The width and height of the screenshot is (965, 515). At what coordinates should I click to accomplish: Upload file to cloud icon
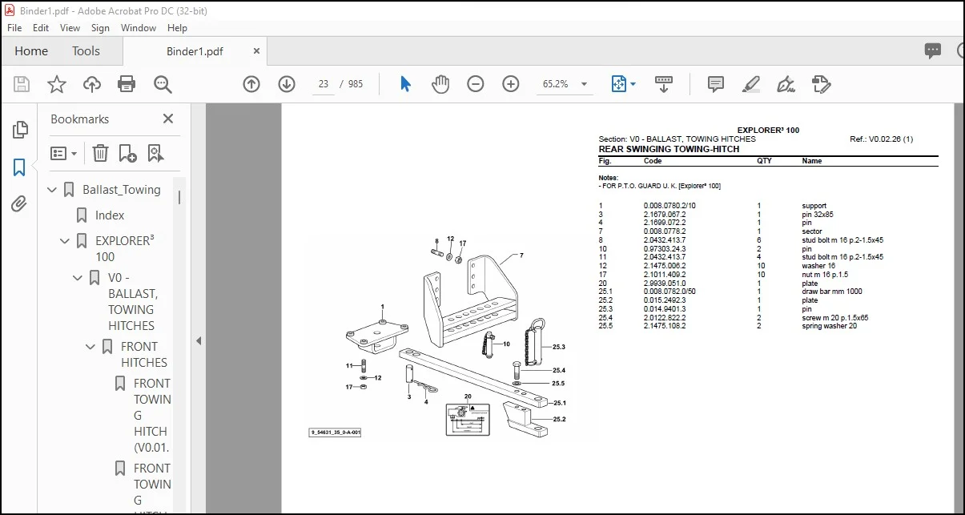pos(92,84)
